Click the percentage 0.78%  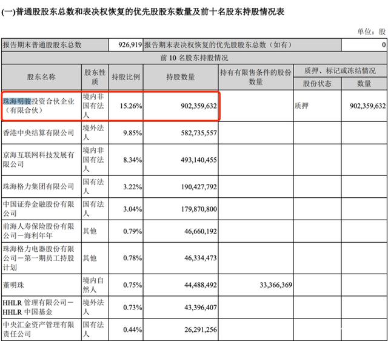(133, 258)
